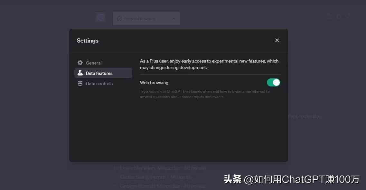Close the Settings dialog

click(277, 40)
